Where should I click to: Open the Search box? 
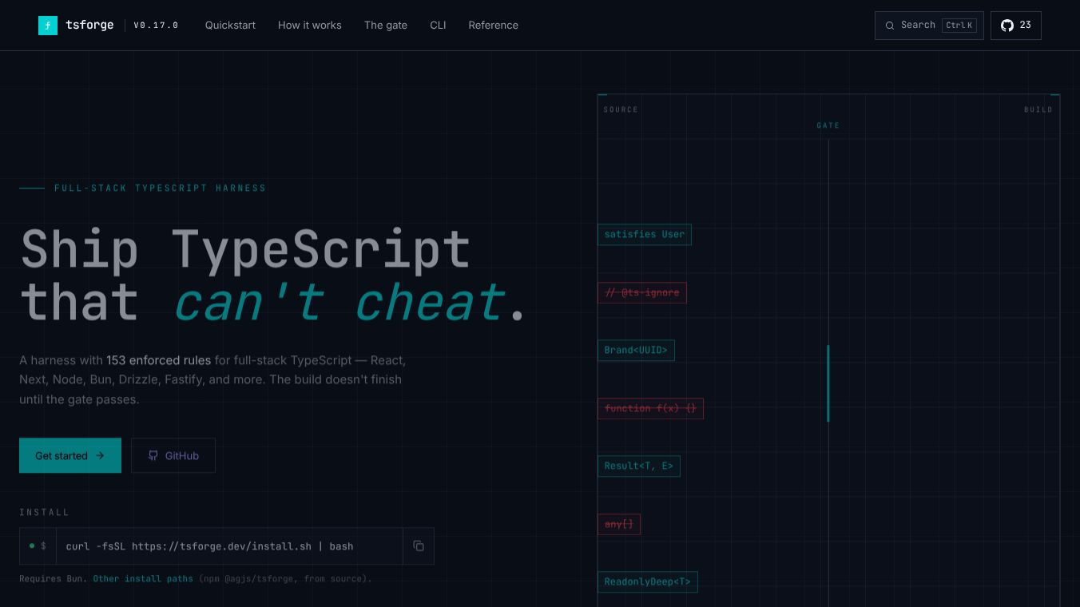[929, 26]
